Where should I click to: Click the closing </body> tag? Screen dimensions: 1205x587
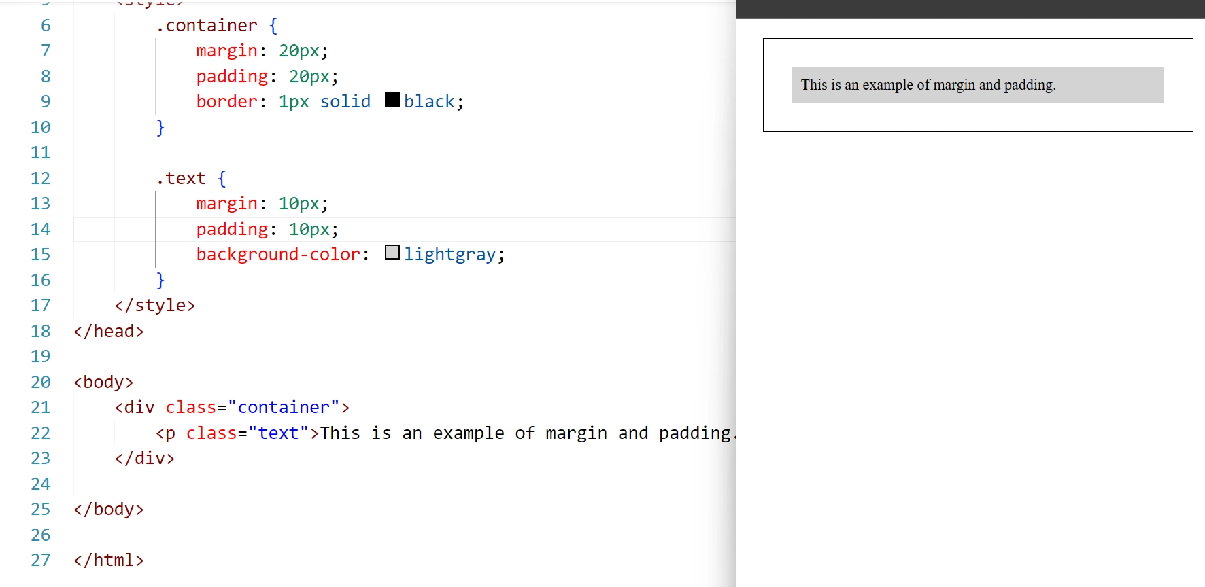coord(109,510)
